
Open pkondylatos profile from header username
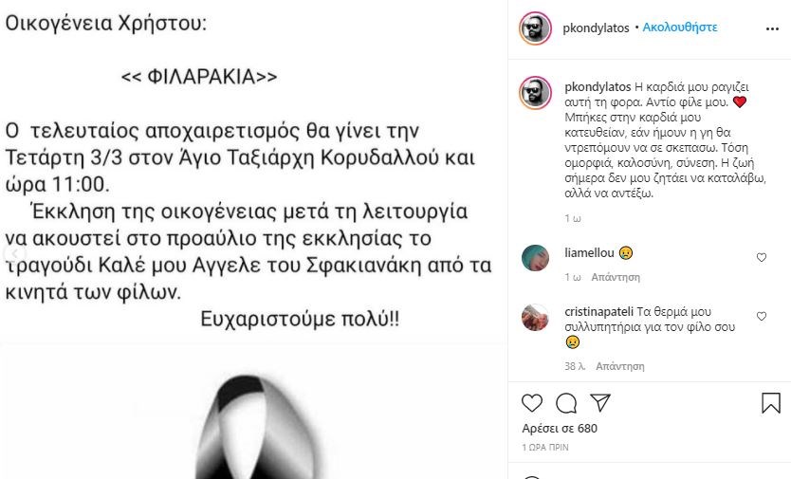[596, 28]
